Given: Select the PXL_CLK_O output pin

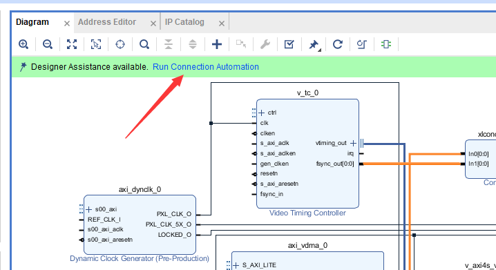Looking at the screenshot, I should (x=174, y=214).
